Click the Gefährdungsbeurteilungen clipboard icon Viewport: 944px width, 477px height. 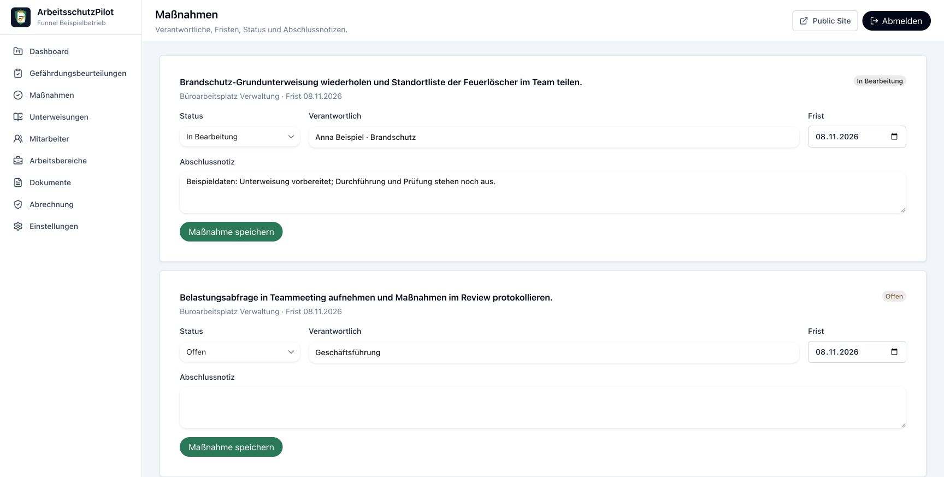pos(18,73)
